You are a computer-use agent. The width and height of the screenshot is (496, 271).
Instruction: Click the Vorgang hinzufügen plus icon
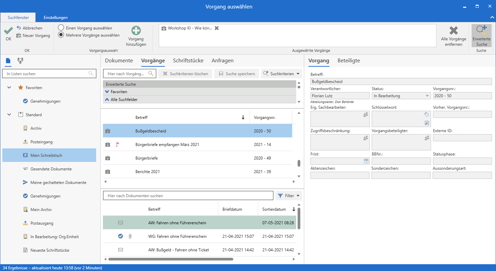click(x=136, y=30)
